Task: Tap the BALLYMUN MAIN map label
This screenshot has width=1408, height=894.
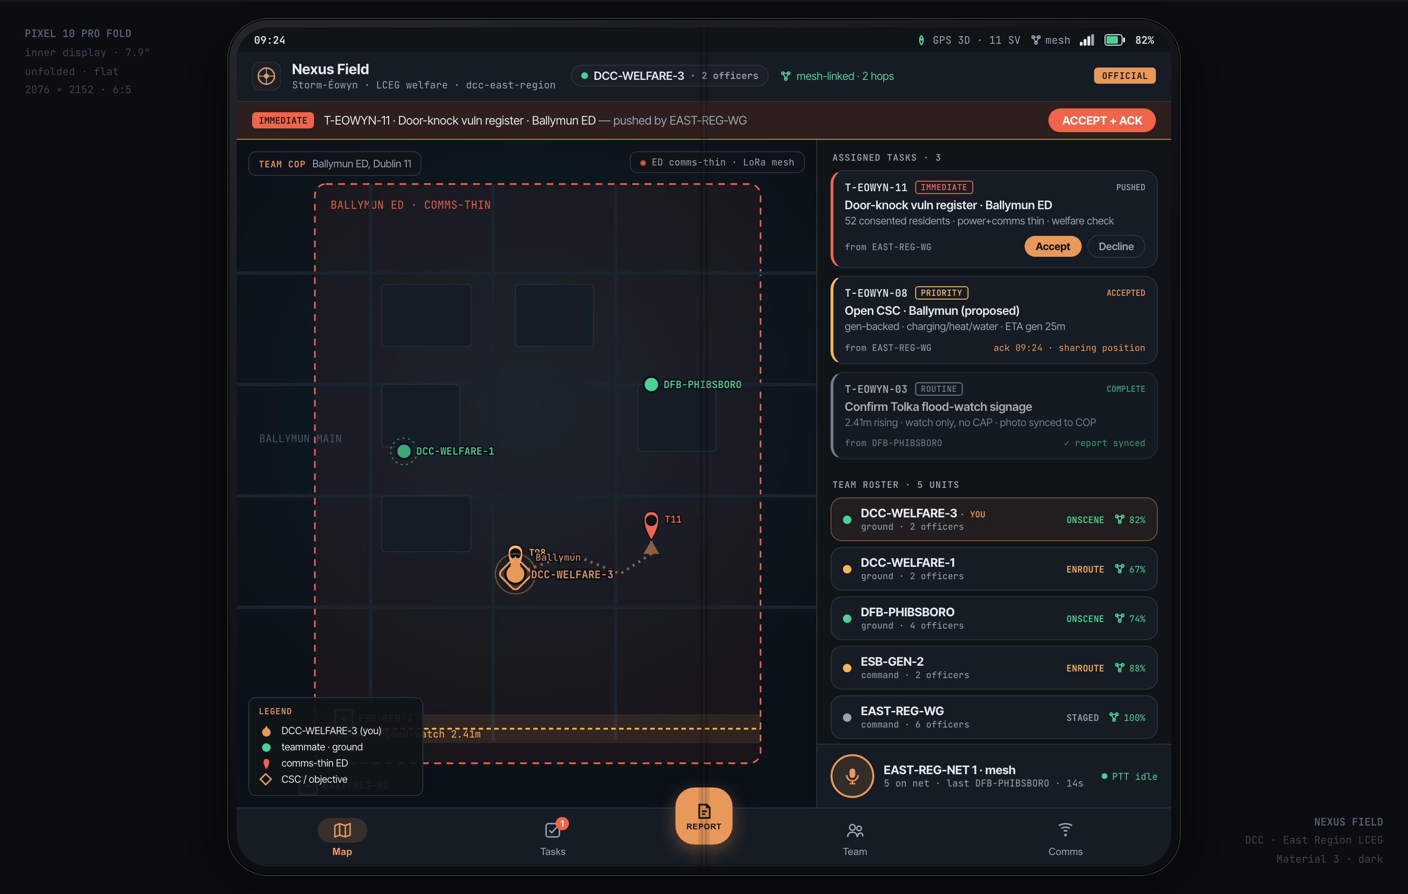Action: [300, 438]
